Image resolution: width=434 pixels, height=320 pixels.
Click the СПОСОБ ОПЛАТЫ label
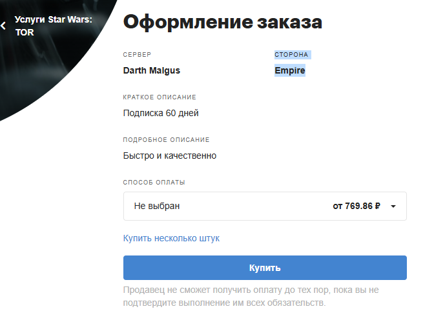click(x=154, y=183)
